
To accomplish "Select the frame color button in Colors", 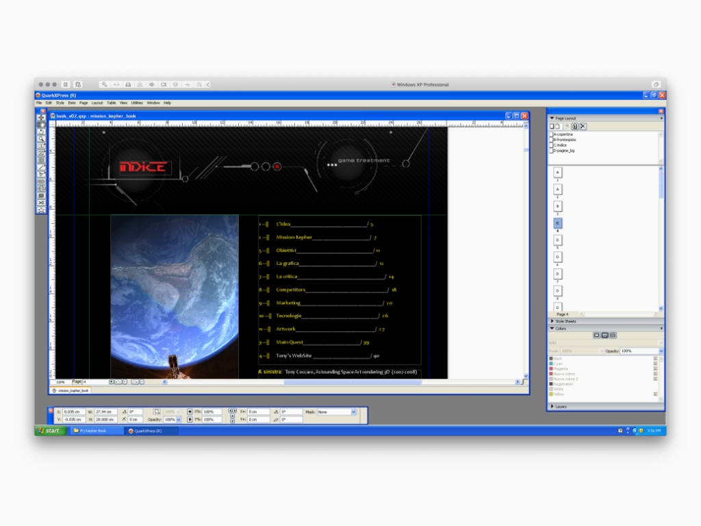I will 596,336.
